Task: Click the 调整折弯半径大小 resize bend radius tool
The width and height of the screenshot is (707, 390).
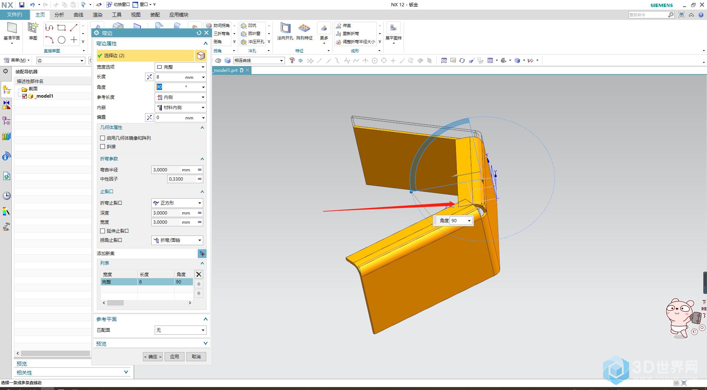Action: click(355, 42)
